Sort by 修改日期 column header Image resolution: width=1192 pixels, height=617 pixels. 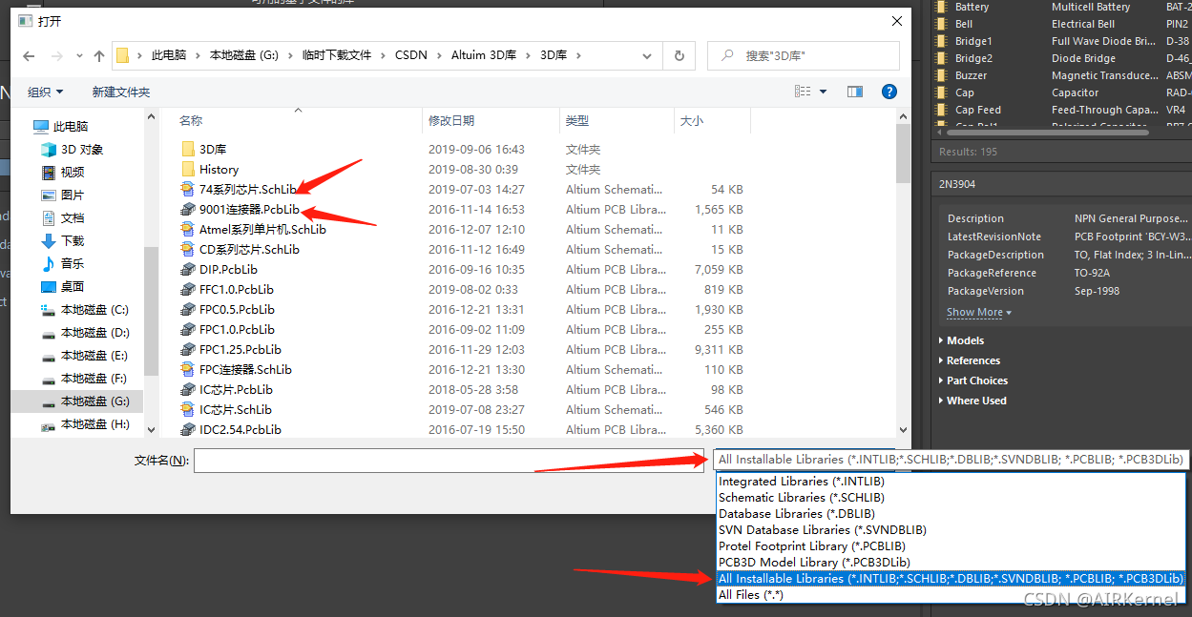(x=451, y=121)
